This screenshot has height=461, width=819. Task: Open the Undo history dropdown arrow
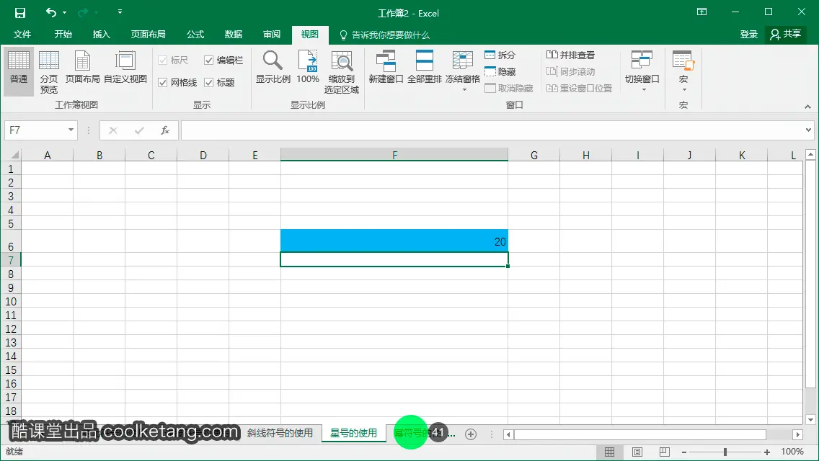tap(65, 12)
